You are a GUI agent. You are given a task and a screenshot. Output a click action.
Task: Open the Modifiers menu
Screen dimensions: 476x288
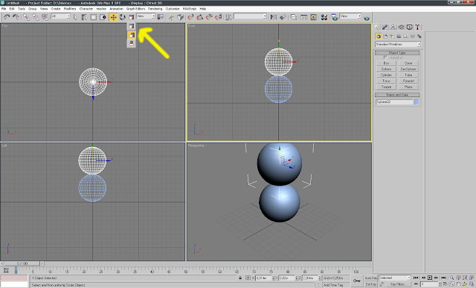[x=70, y=9]
